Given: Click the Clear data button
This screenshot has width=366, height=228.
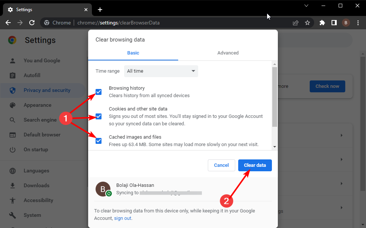Looking at the screenshot, I should coord(255,165).
